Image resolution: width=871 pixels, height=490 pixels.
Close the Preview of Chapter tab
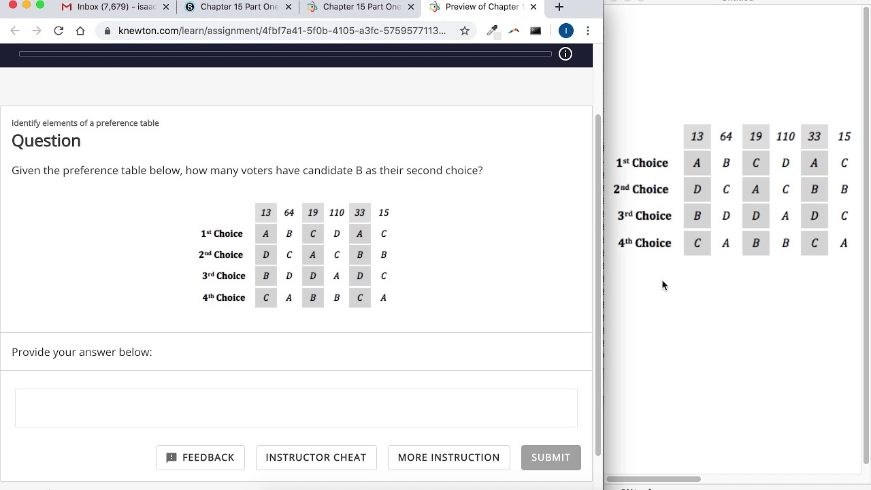[x=533, y=7]
